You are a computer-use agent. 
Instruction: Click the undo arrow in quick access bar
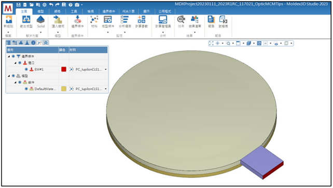click(x=51, y=5)
